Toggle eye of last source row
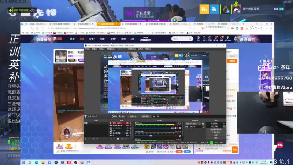The width and height of the screenshot is (293, 165). (x=127, y=136)
